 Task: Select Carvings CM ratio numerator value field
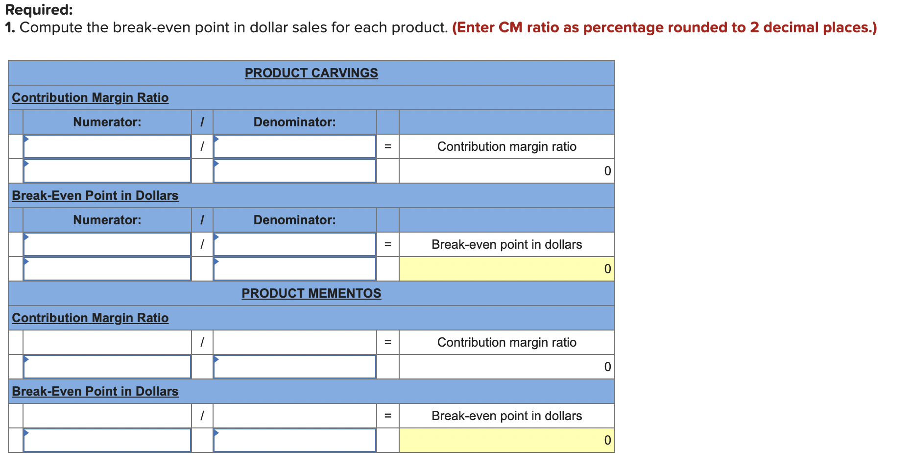point(107,171)
